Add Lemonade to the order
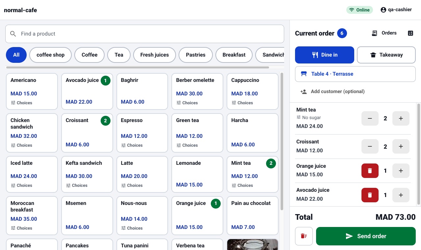The width and height of the screenshot is (421, 250). coord(197,174)
